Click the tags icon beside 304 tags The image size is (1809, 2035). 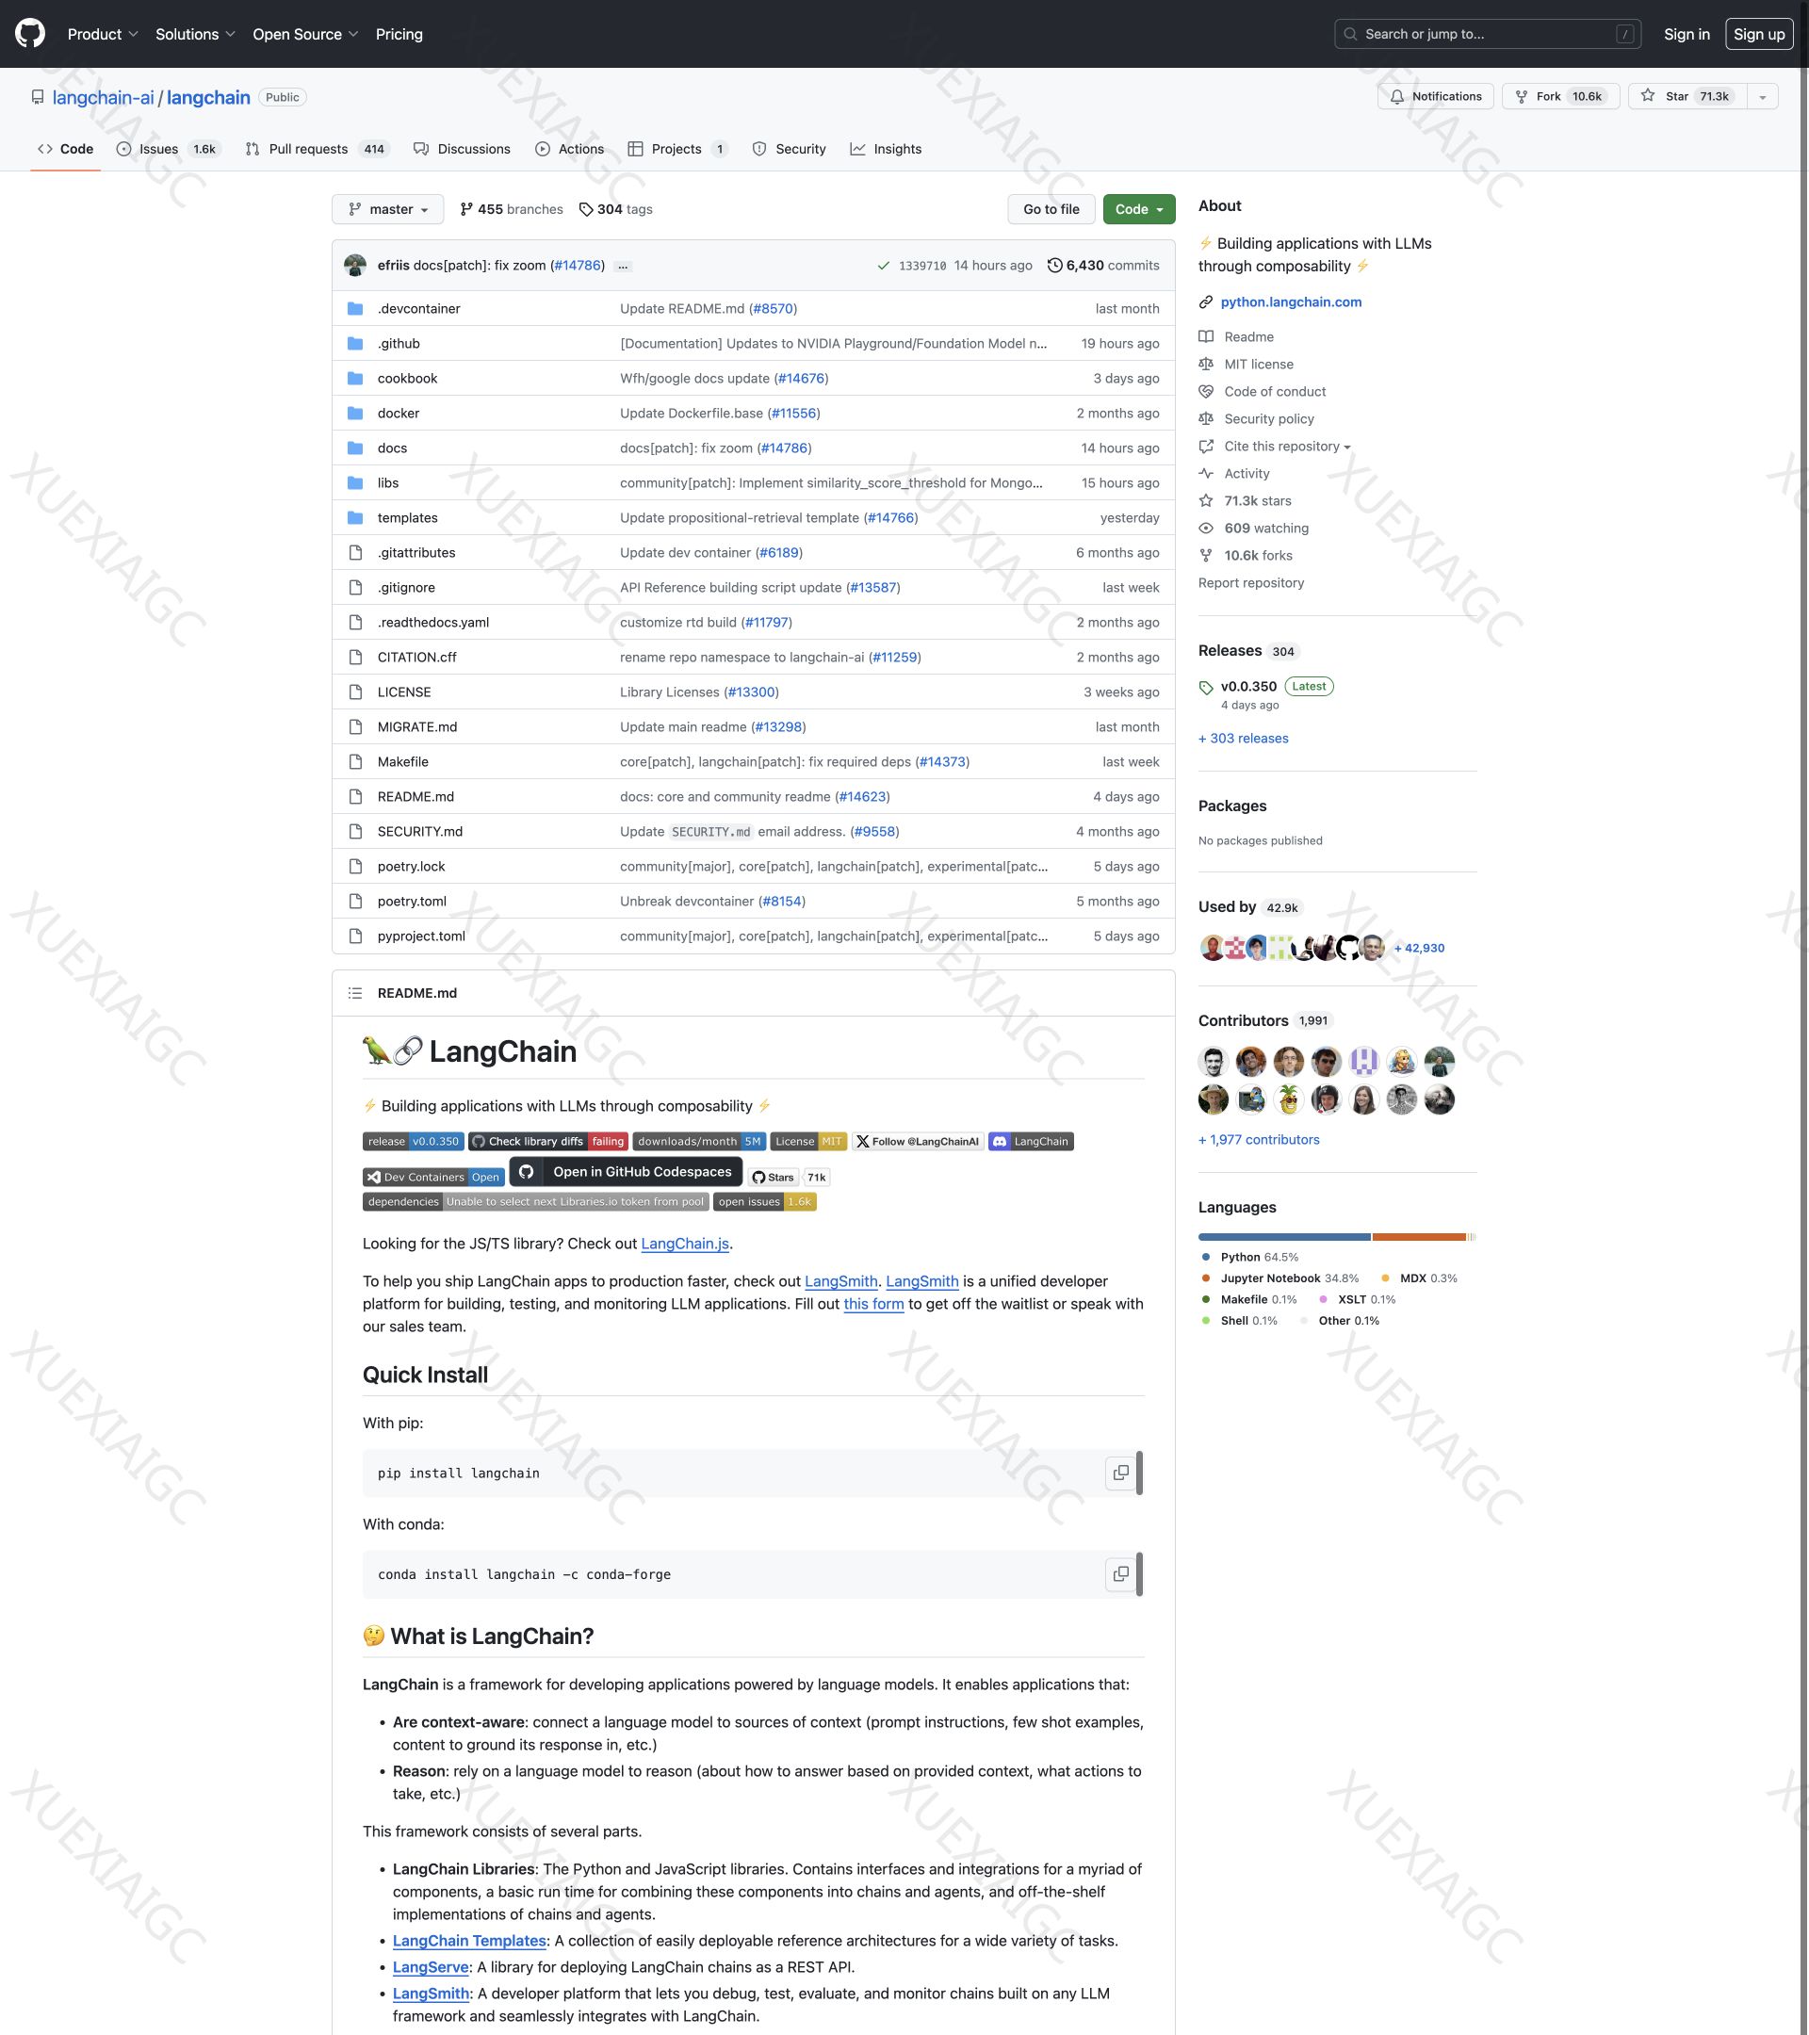586,209
